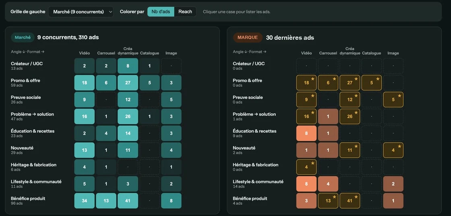Click the starred 41 cell in the brand Bénéfice produit row

click(350, 201)
